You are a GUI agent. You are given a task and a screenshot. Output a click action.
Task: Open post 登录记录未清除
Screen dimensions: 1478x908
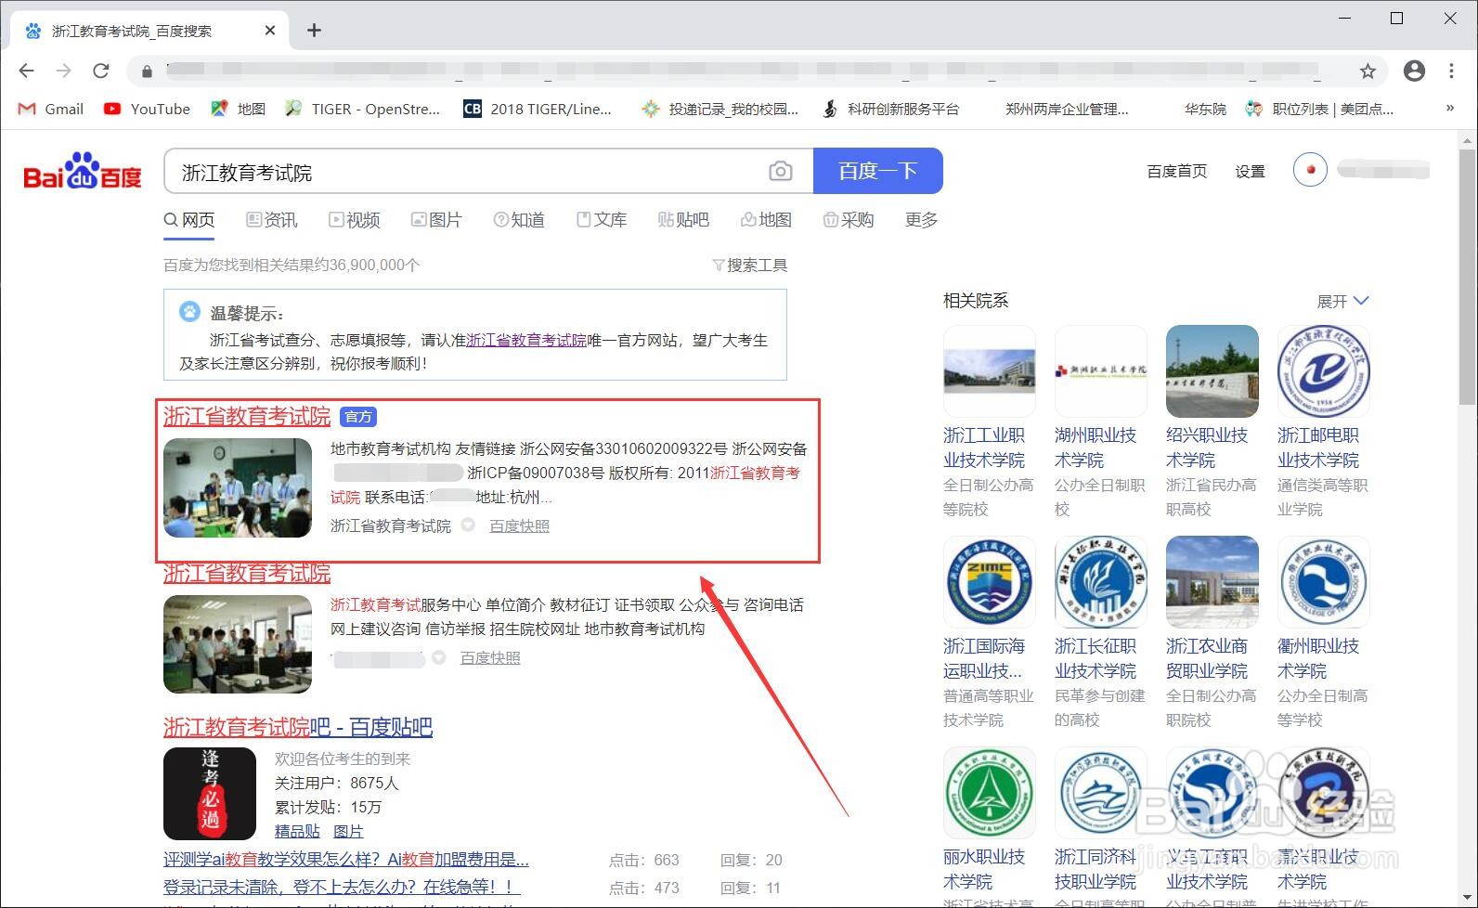click(x=342, y=888)
